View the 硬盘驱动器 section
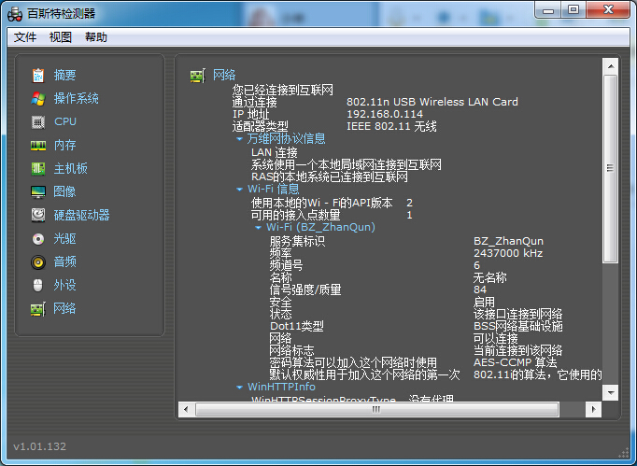637x466 pixels. [x=81, y=215]
